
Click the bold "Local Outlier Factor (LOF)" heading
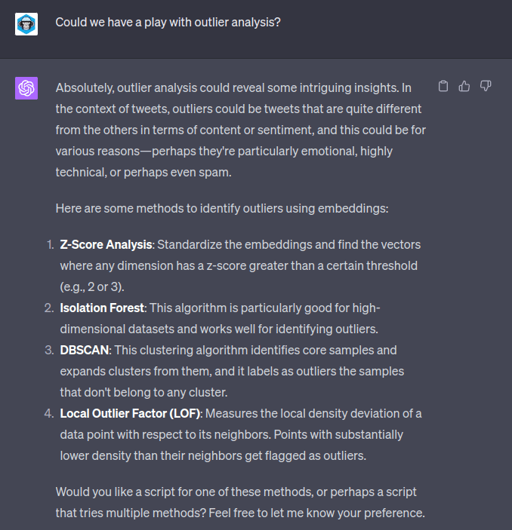click(131, 414)
